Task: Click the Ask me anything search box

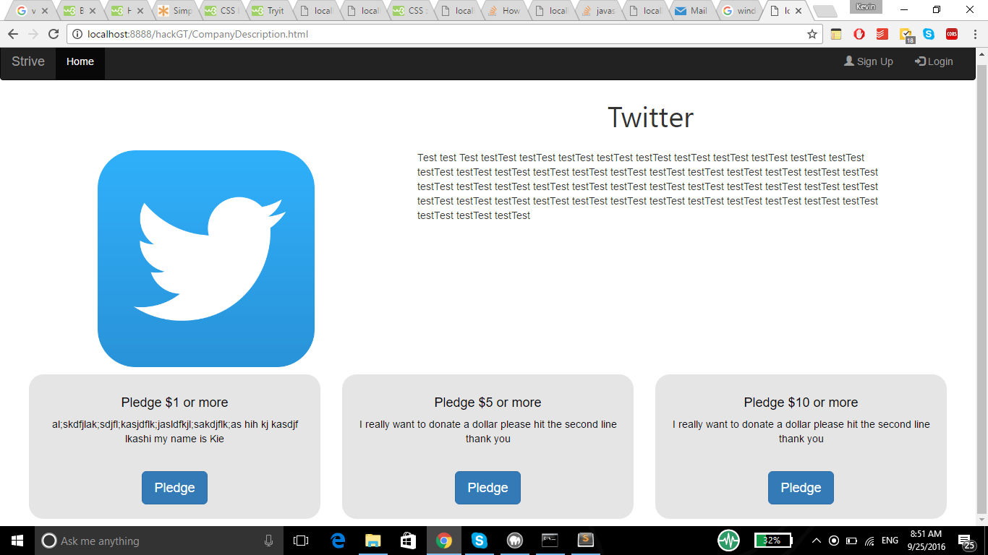Action: coord(158,541)
